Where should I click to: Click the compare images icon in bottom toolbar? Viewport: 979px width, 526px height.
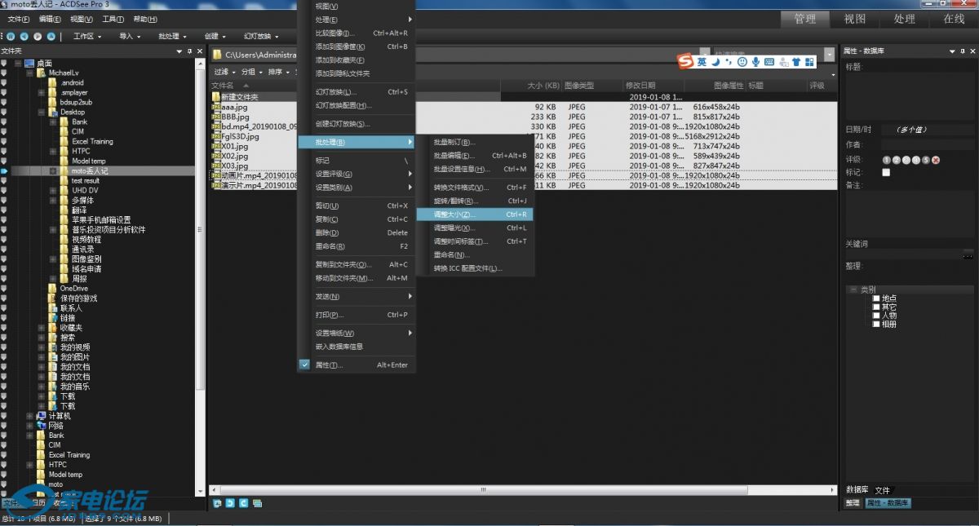(257, 503)
